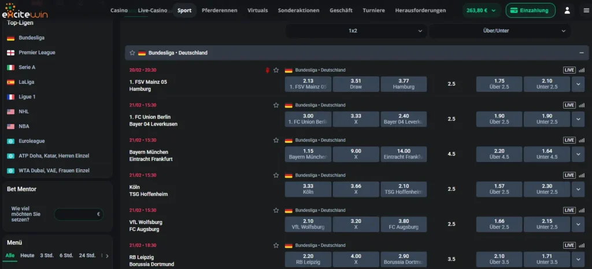
Task: Favorite the Köln vs Hoffenheim match
Action: point(276,175)
